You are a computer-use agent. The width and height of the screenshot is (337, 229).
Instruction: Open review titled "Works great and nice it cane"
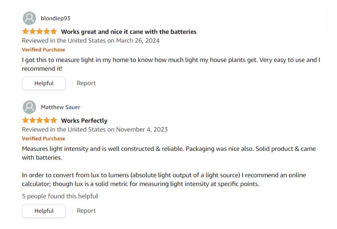click(x=129, y=32)
